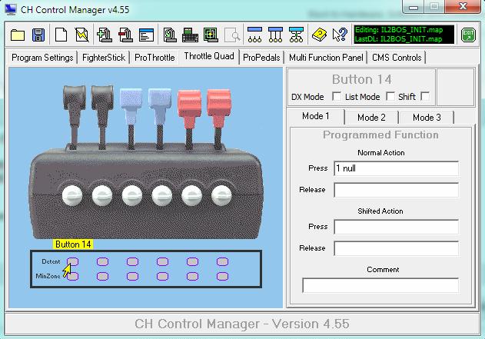Select the first black throttle lever
Image resolution: width=485 pixels, height=339 pixels.
[x=75, y=117]
